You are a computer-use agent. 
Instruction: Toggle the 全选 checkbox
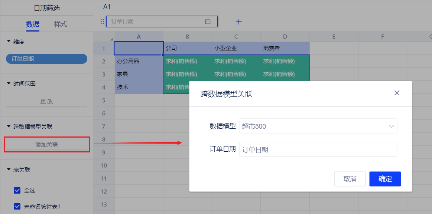coord(17,191)
